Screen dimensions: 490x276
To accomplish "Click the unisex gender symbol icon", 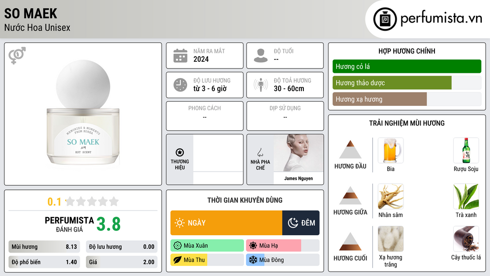I will [x=17, y=56].
